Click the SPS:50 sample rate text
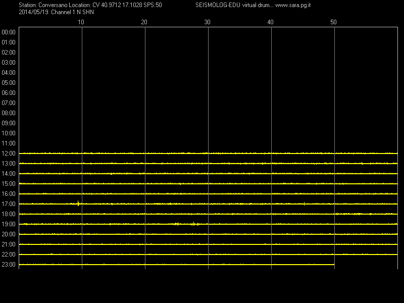 pyautogui.click(x=153, y=5)
